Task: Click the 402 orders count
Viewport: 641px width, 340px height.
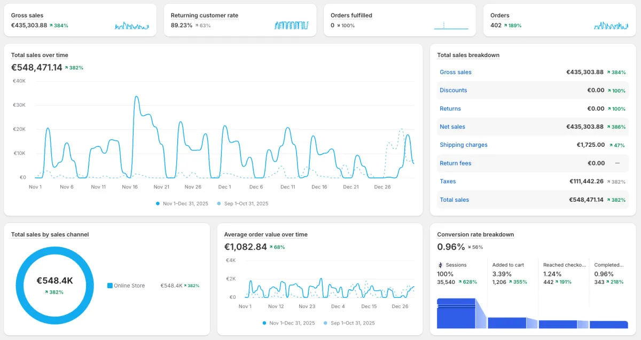Action: (x=496, y=25)
